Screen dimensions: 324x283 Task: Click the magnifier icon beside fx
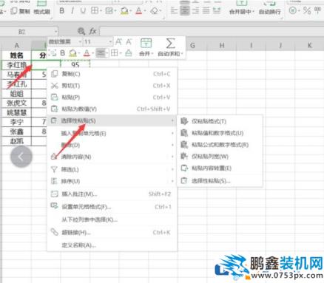coord(81,31)
